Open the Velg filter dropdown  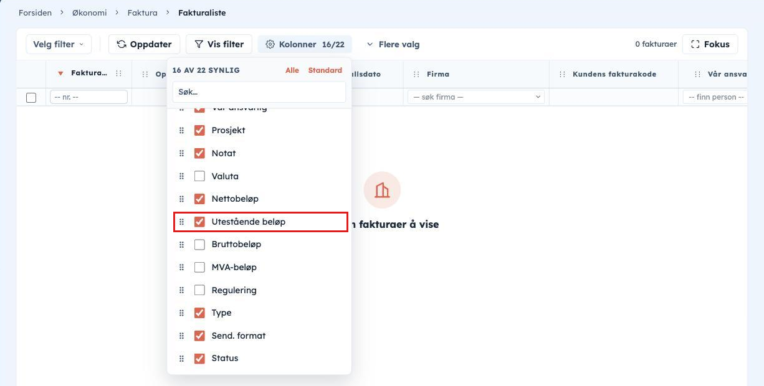pyautogui.click(x=59, y=44)
